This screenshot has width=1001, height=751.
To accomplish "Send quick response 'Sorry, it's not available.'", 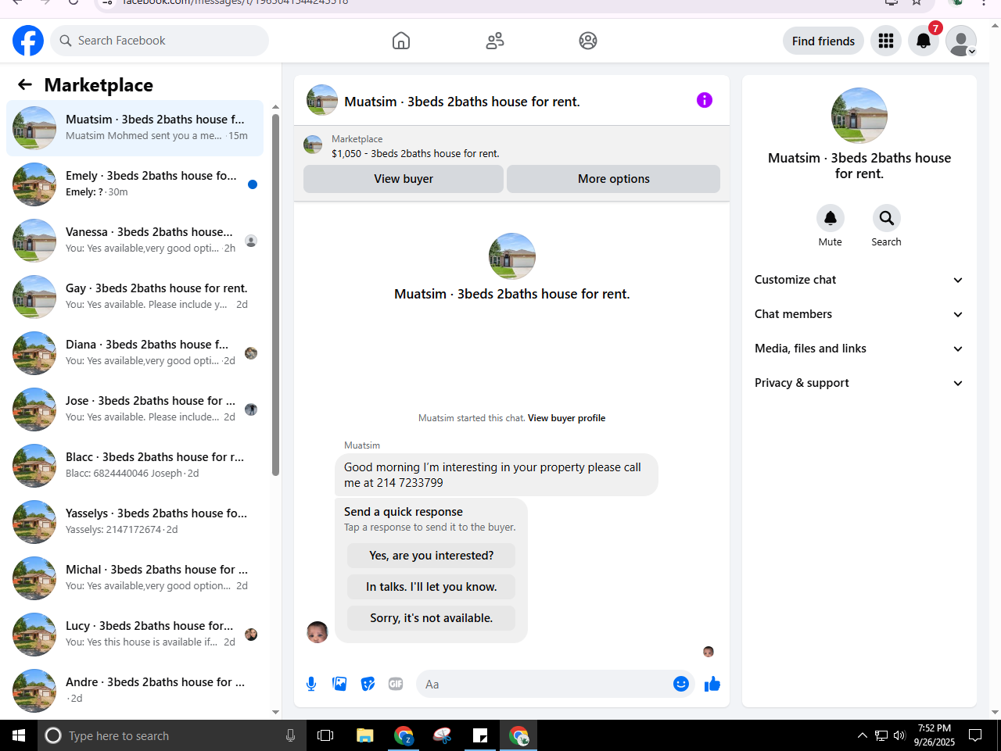I will (x=432, y=618).
